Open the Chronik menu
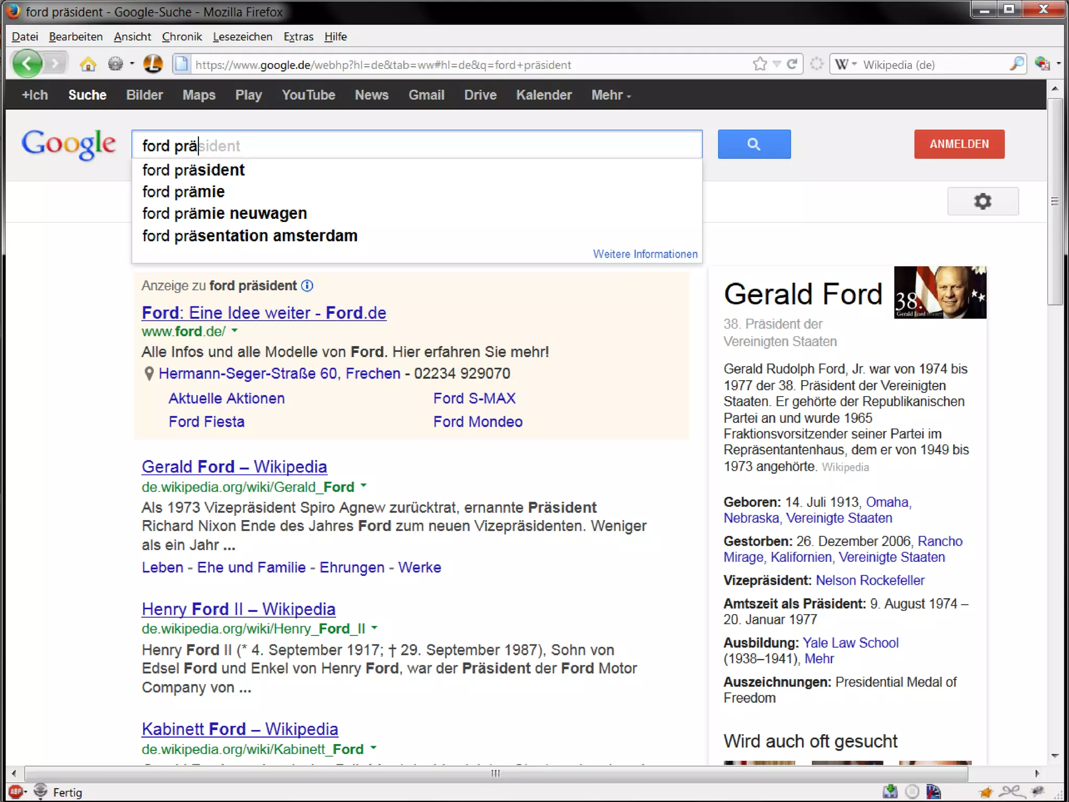The width and height of the screenshot is (1069, 802). 182,37
